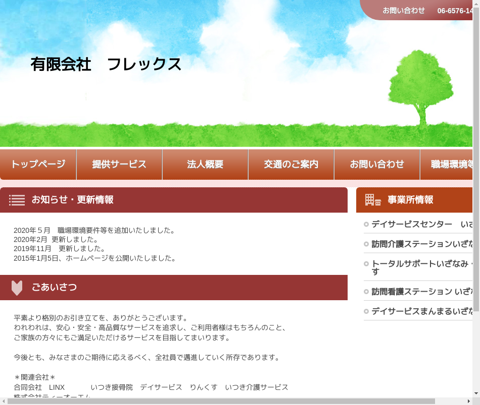Click the お問い合わせ phone banner at top
This screenshot has width=480, height=405.
(x=419, y=10)
